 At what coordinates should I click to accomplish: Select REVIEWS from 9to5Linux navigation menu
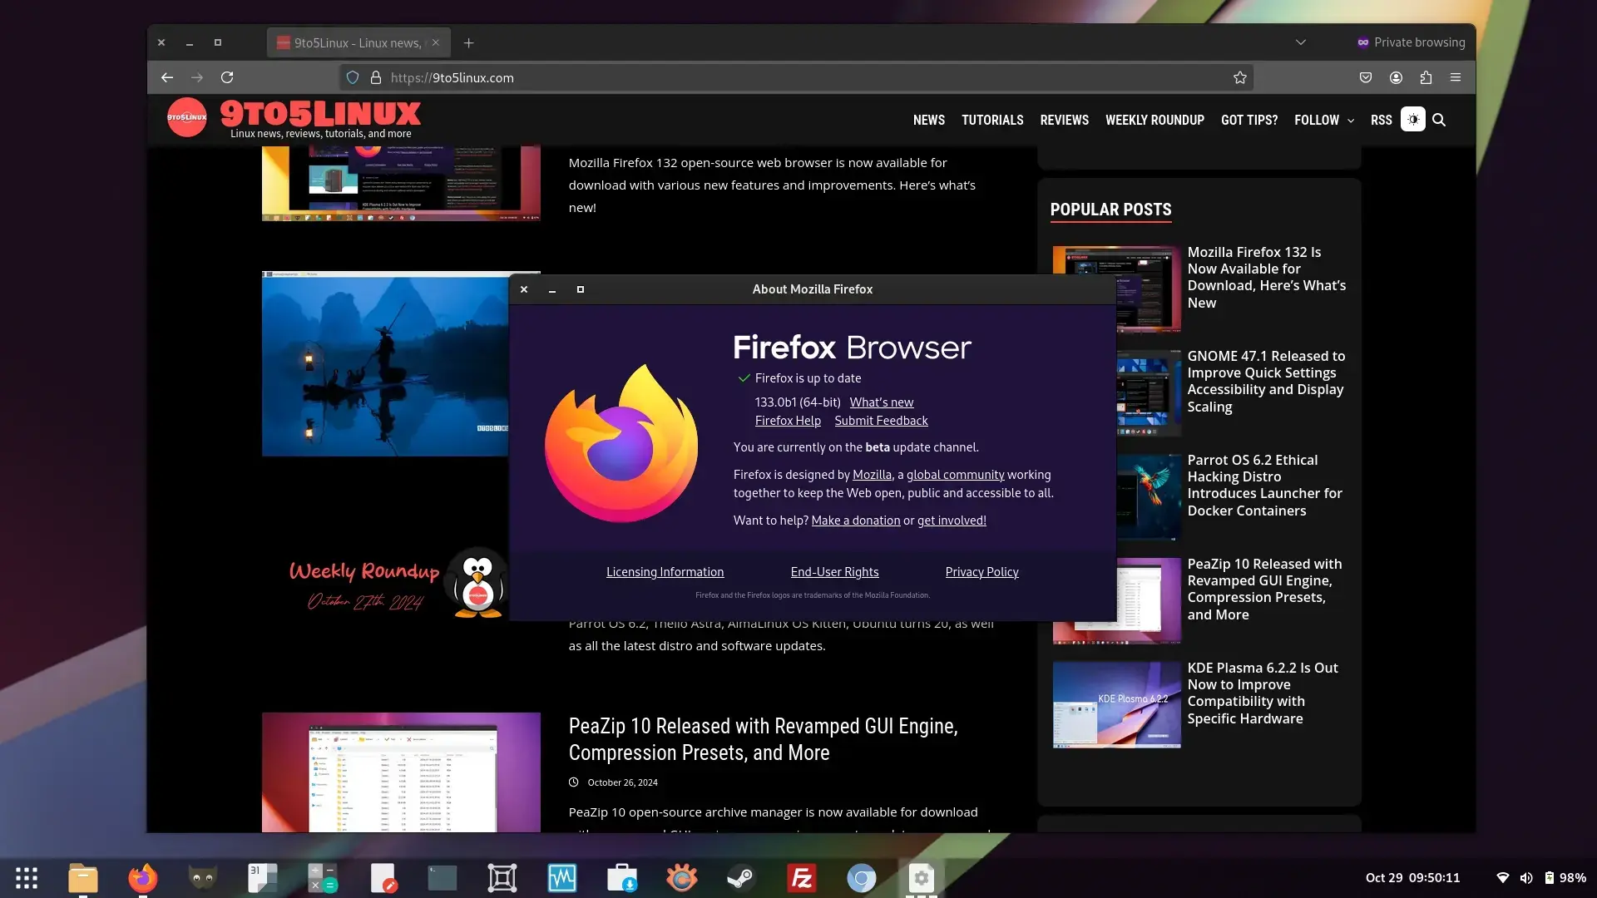click(1064, 120)
